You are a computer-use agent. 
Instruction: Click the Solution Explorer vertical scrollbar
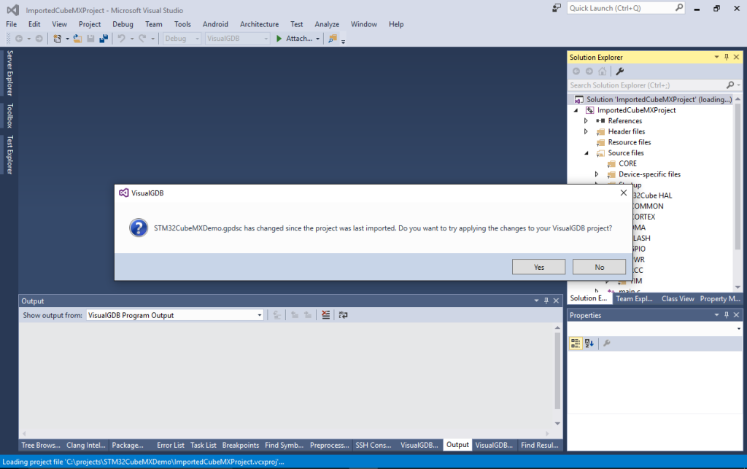click(x=738, y=182)
